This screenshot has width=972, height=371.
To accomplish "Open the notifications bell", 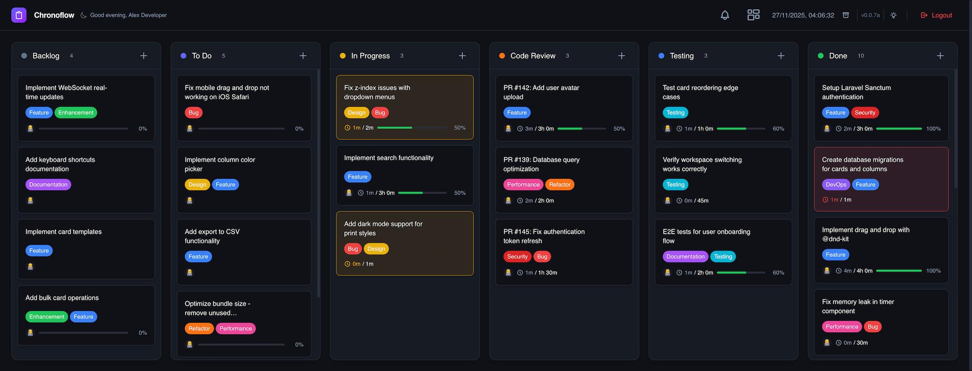I will point(725,15).
